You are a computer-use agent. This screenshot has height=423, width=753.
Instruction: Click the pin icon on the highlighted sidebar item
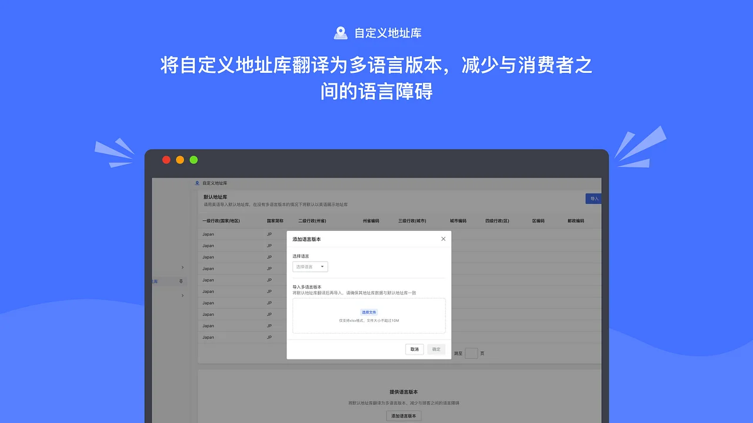(181, 281)
